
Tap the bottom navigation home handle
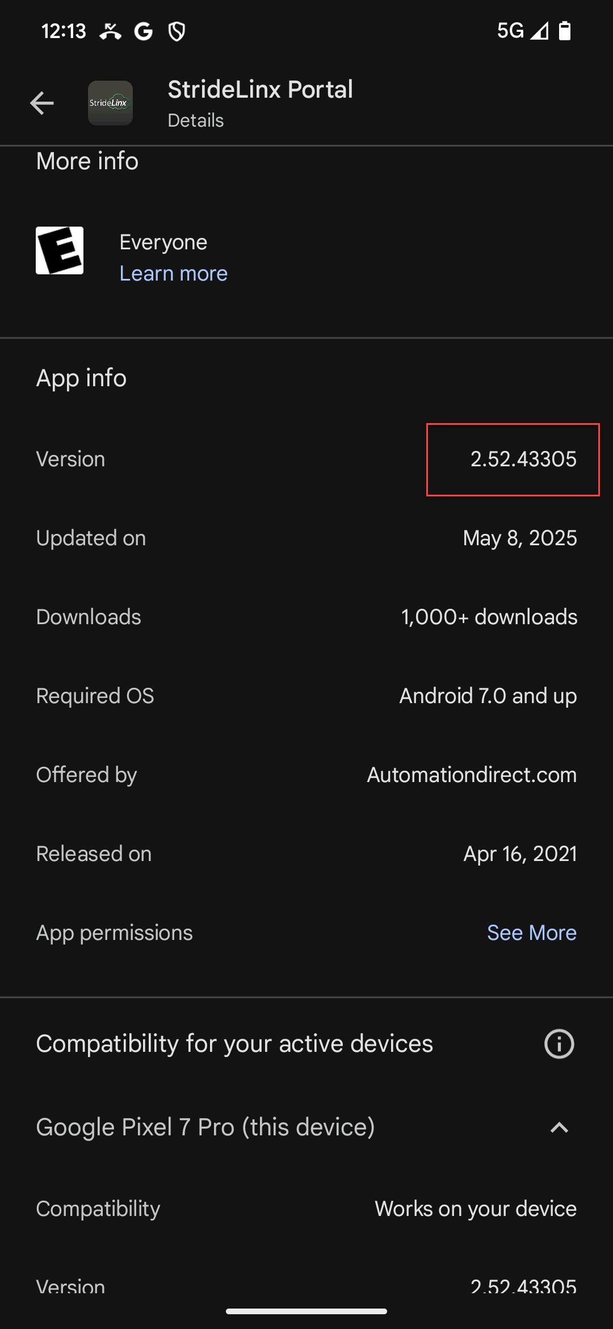click(x=306, y=1311)
